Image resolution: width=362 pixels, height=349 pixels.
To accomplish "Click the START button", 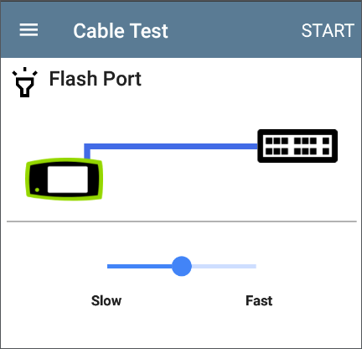I will pos(328,30).
